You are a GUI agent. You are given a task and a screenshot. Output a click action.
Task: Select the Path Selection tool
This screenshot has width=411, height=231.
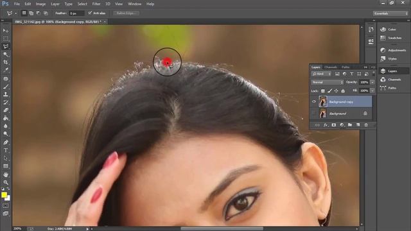6,158
